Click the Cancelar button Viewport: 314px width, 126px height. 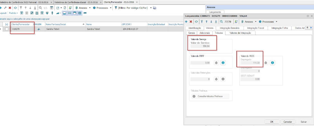pyautogui.click(x=288, y=122)
